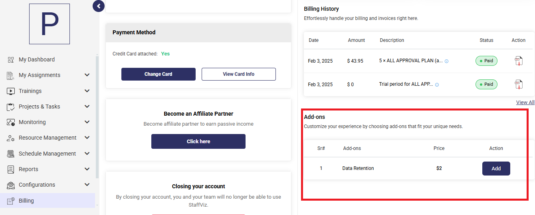Click info icon next to ALL APPROVAL PLAN
Screen dimensions: 535x215
446,61
